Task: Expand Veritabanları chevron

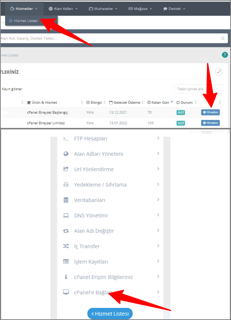Action: coord(158,199)
